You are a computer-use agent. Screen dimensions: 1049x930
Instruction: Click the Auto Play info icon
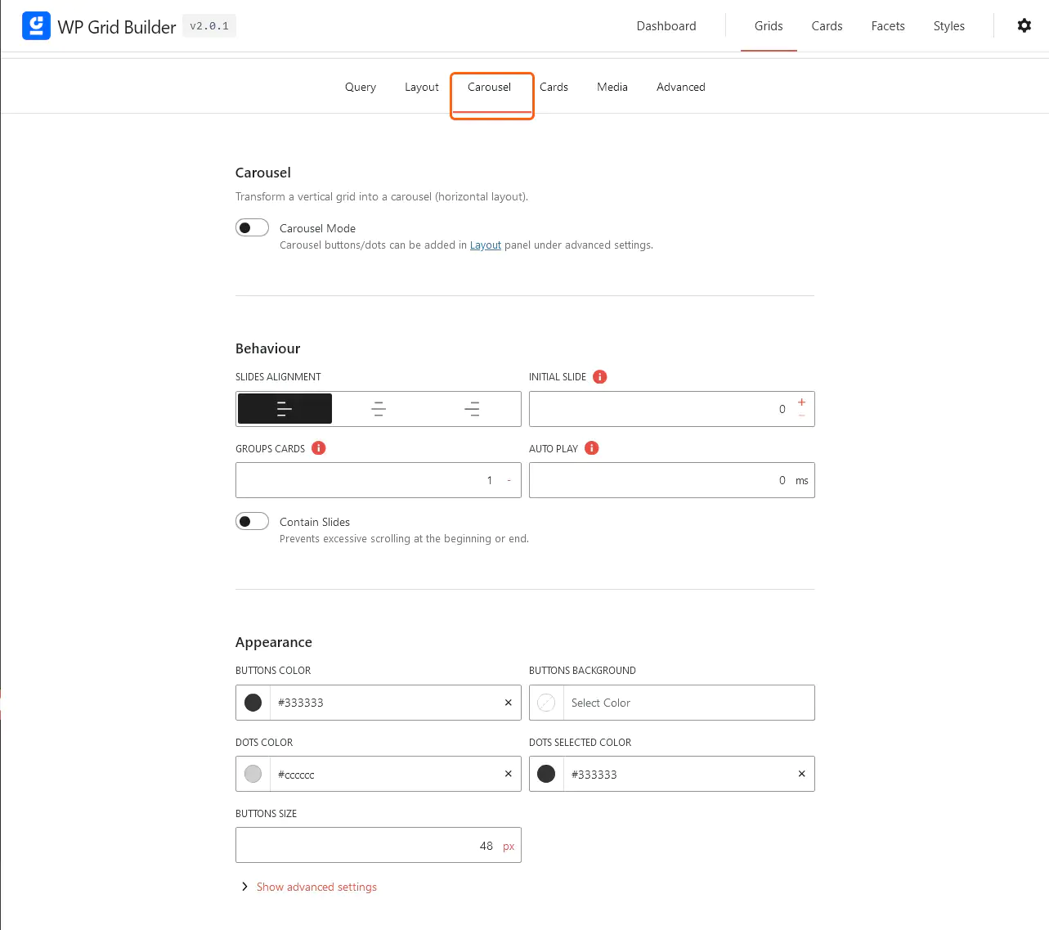click(591, 448)
